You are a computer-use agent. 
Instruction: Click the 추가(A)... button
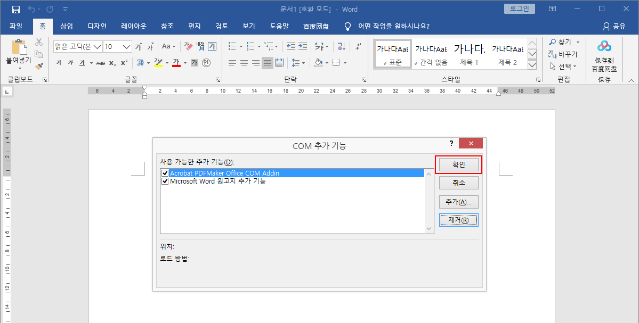458,202
